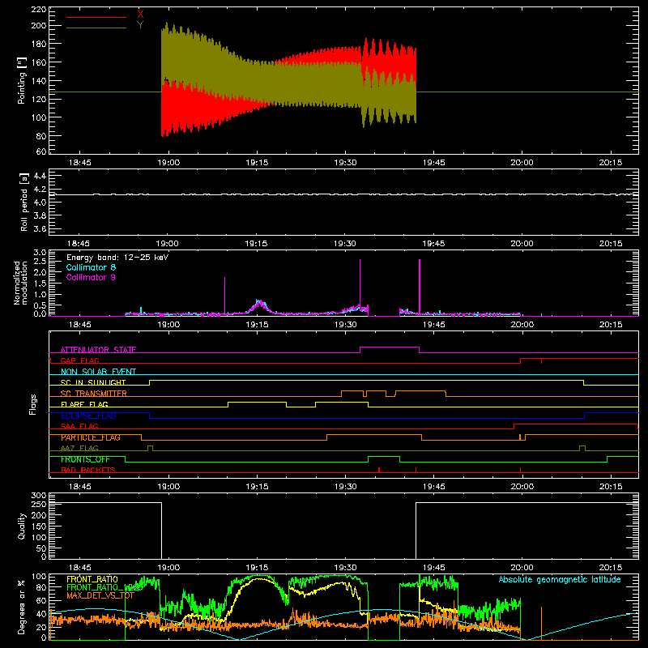This screenshot has height=648, width=648.
Task: Click 'Absolute geomagnetic latitude' legend text
Action: coord(560,579)
